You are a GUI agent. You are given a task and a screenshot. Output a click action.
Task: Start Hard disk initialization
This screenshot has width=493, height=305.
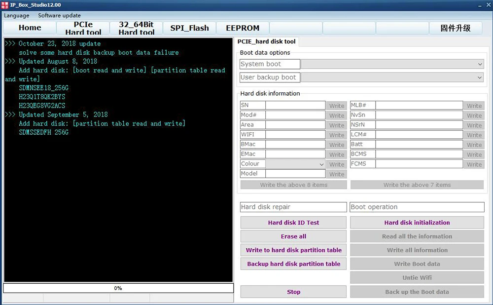pos(417,223)
